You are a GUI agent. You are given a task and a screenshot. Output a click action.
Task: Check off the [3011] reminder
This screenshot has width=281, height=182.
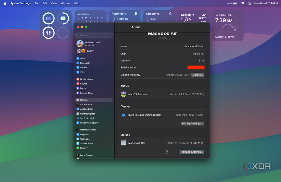(x=113, y=19)
